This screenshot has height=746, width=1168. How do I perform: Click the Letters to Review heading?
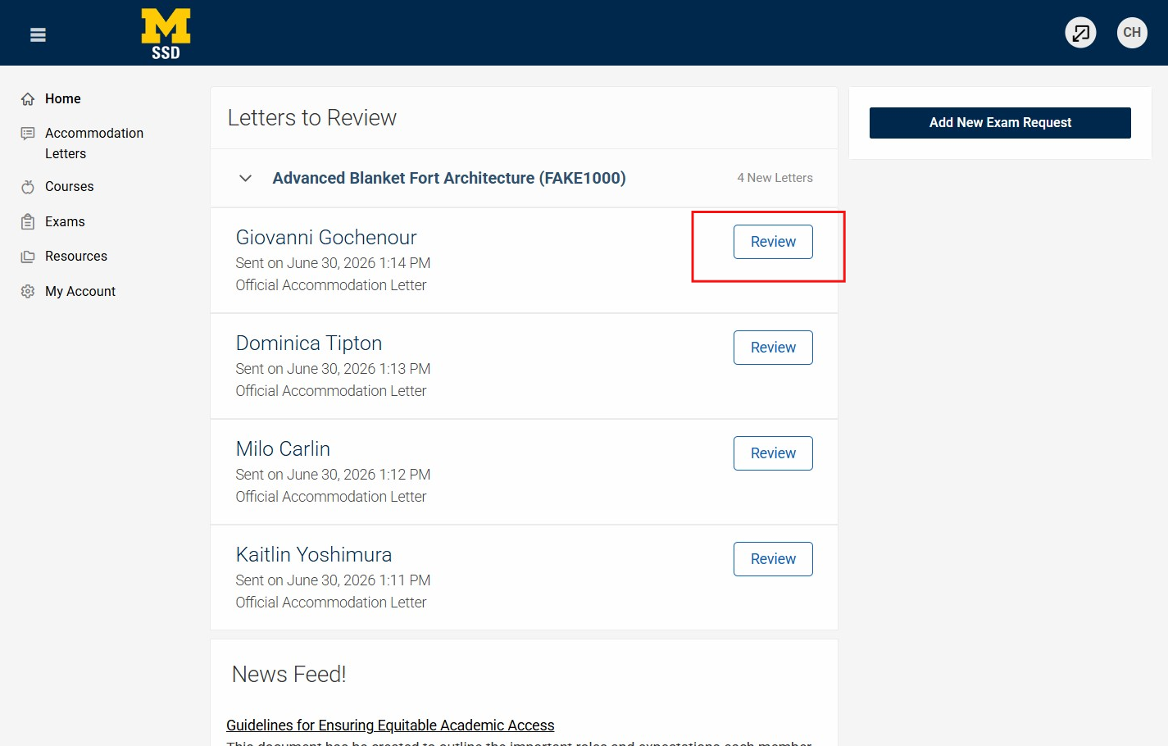312,118
